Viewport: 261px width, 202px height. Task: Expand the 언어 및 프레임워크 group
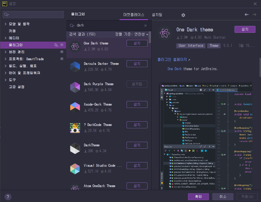(x=6, y=73)
